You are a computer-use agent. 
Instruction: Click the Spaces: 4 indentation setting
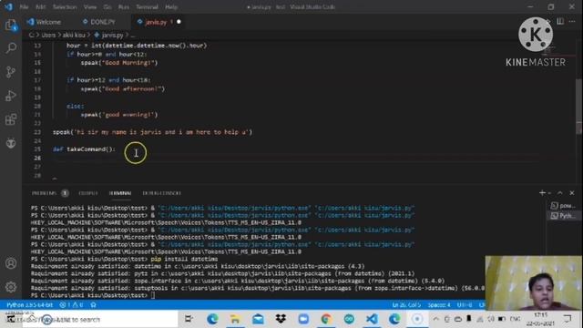click(439, 304)
